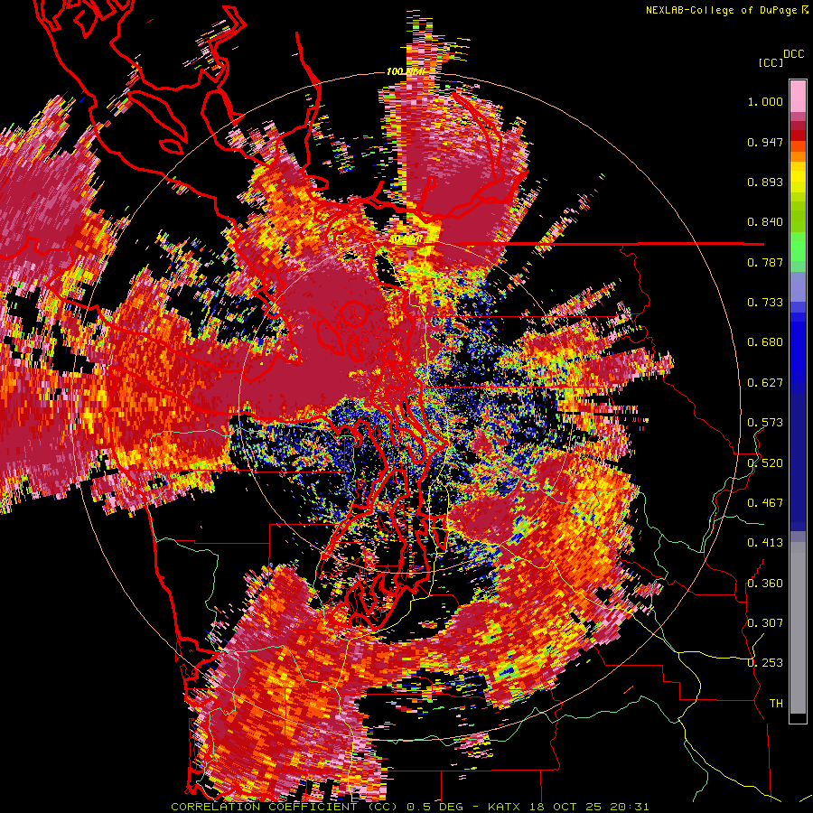
Task: Click the CORRELATION COEFFICIENT (CC) caption text
Action: tap(285, 807)
